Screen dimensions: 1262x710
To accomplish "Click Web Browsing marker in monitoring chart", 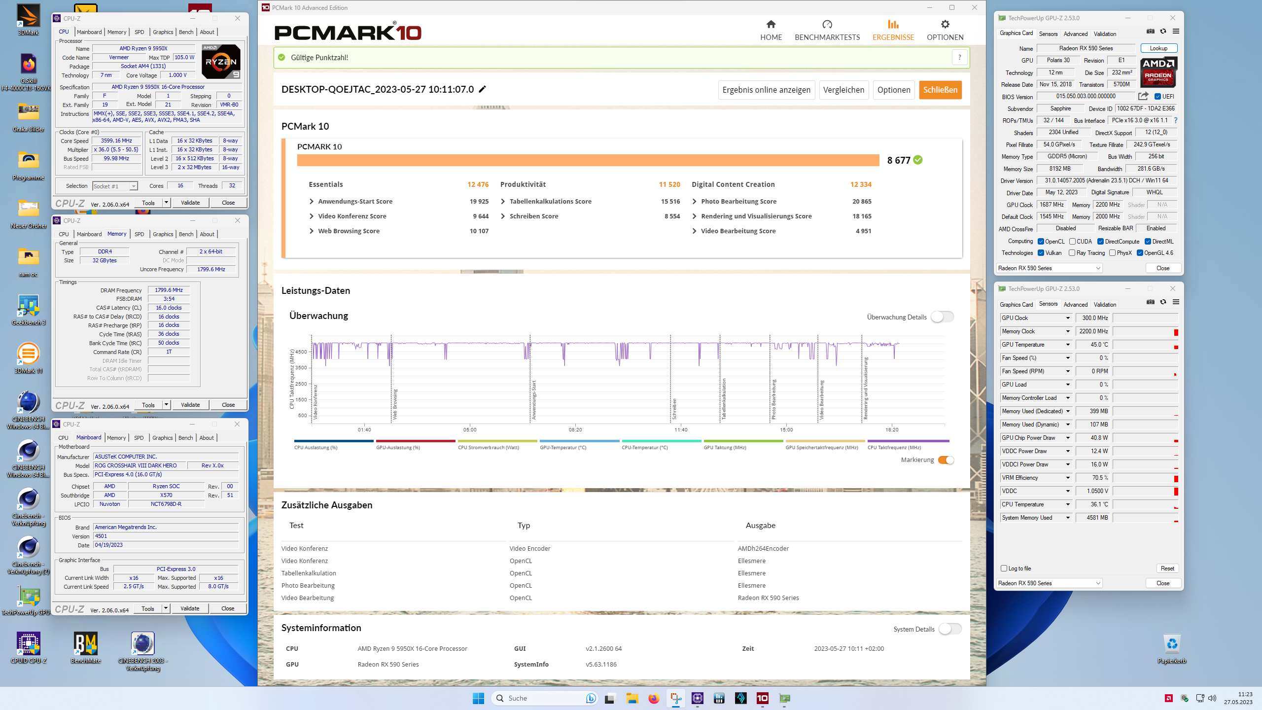I will pos(394,404).
